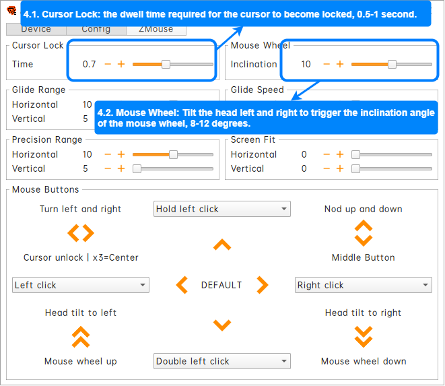This screenshot has height=386, width=445.
Task: Click the head tilt right double-down arrow
Action: click(x=363, y=335)
